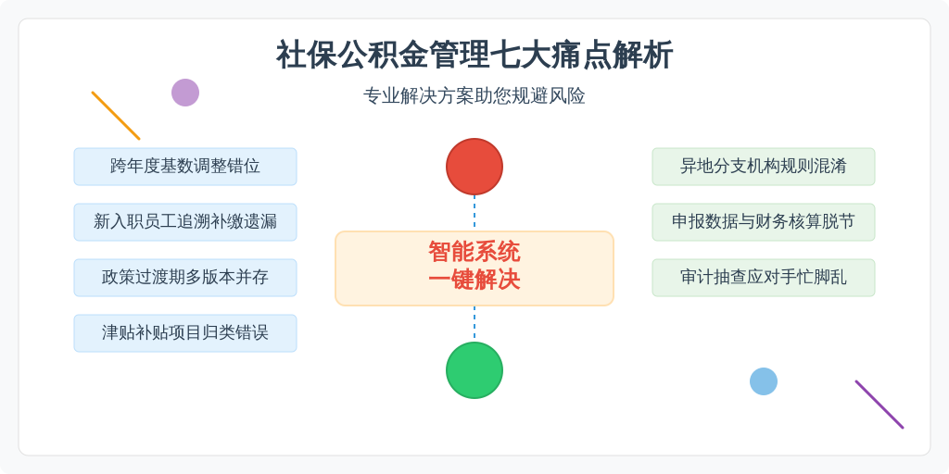Click the 智能系统 一键解决 center box

coord(474,268)
